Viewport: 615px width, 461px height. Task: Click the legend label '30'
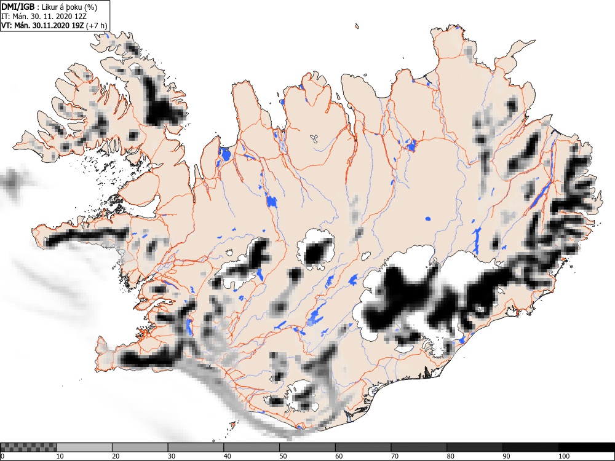172,456
